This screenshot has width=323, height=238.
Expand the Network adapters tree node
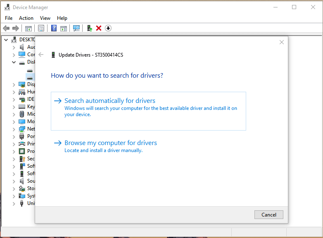[14, 129]
